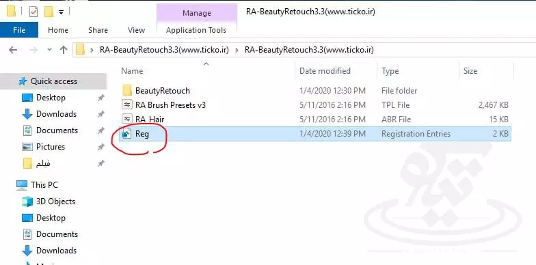Viewport: 536px width, 265px height.
Task: Click the ABR File type cell
Action: [x=397, y=119]
